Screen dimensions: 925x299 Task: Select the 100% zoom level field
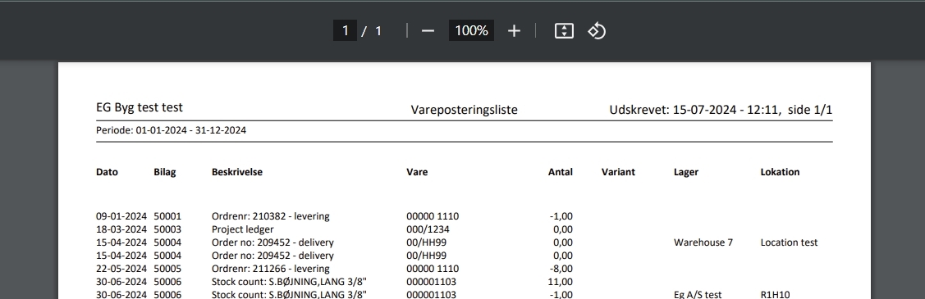pyautogui.click(x=471, y=30)
